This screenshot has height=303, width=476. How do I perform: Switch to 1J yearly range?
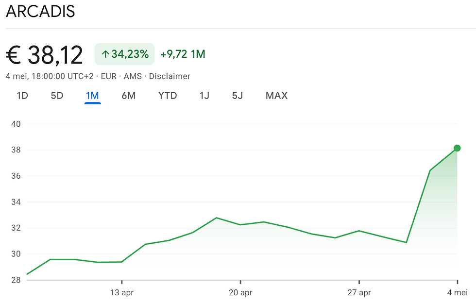[x=204, y=96]
